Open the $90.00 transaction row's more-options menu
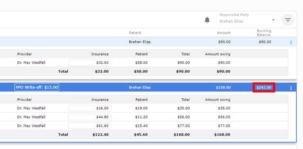The image size is (303, 149). click(x=291, y=42)
